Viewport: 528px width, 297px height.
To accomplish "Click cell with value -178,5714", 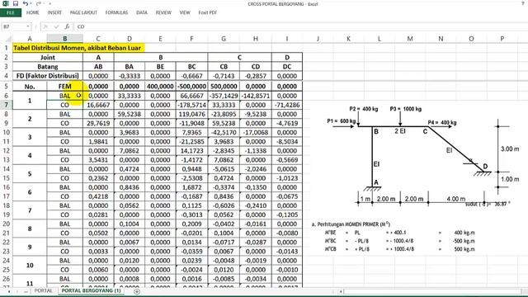I will point(191,105).
